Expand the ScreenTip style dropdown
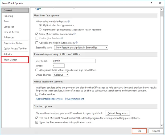This screenshot has width=165, height=135. point(81,47)
